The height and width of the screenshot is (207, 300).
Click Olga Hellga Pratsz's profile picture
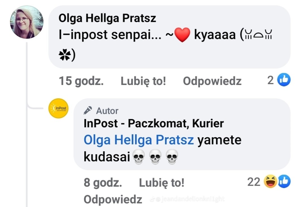coord(27,22)
